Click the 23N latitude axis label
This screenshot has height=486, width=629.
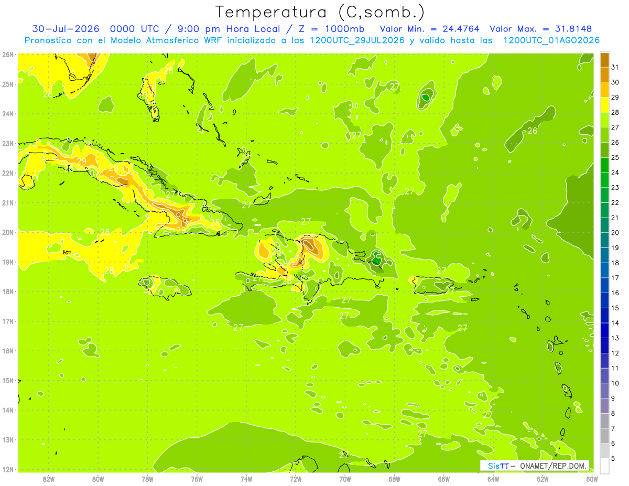(x=7, y=143)
